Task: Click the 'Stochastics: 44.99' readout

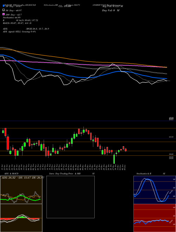Action: pos(12,18)
